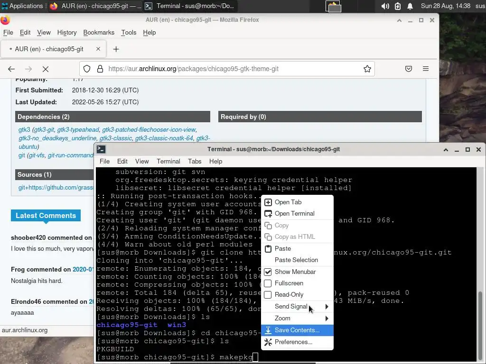Go back with the Firefox back arrow
Image resolution: width=486 pixels, height=364 pixels.
point(11,69)
